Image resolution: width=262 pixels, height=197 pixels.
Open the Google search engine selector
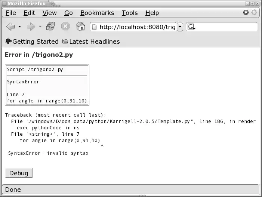pyautogui.click(x=191, y=27)
